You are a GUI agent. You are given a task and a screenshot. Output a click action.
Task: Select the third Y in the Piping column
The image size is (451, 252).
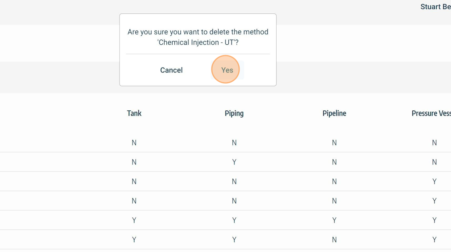point(234,240)
